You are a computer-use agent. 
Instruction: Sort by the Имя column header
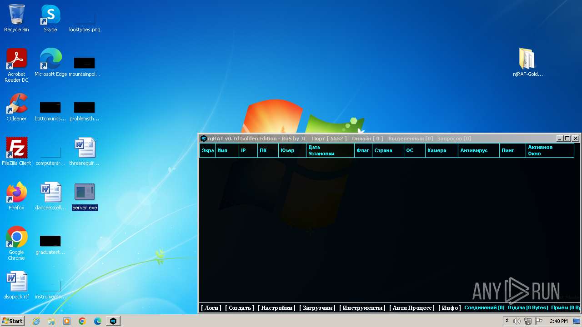(x=227, y=150)
